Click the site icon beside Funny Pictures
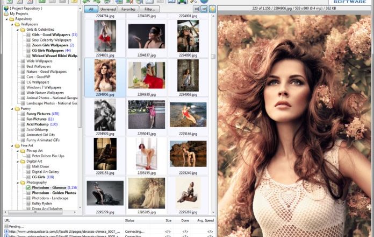374x237 pixels. point(23,114)
